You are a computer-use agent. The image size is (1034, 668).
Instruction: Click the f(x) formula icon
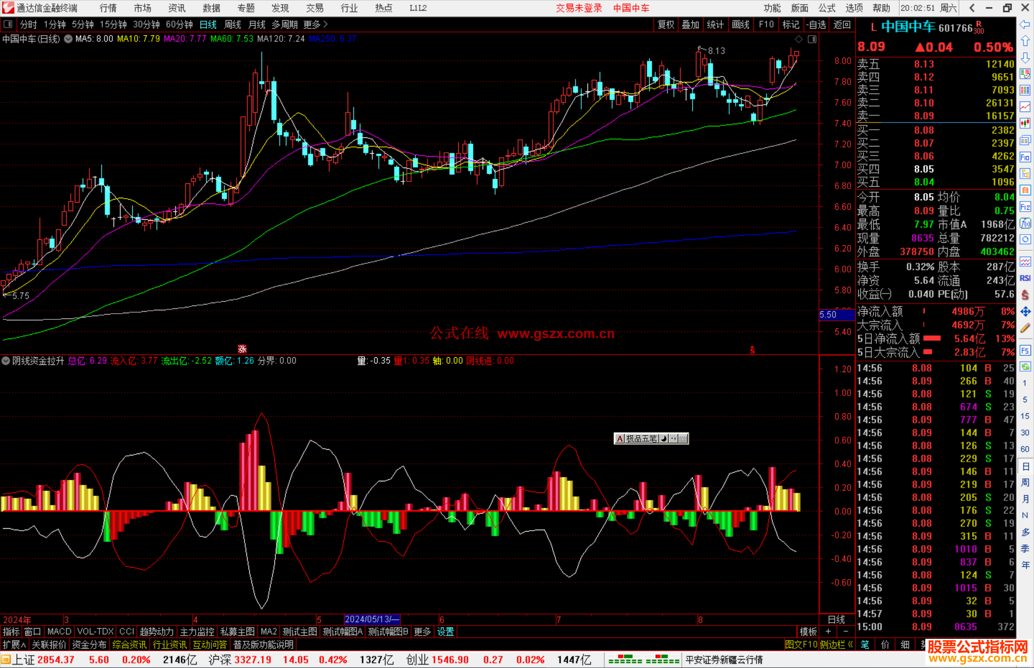[x=1025, y=223]
